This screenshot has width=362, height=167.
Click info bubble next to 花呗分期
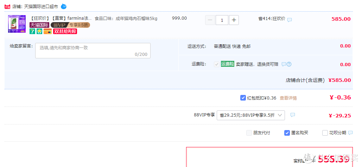point(350,133)
